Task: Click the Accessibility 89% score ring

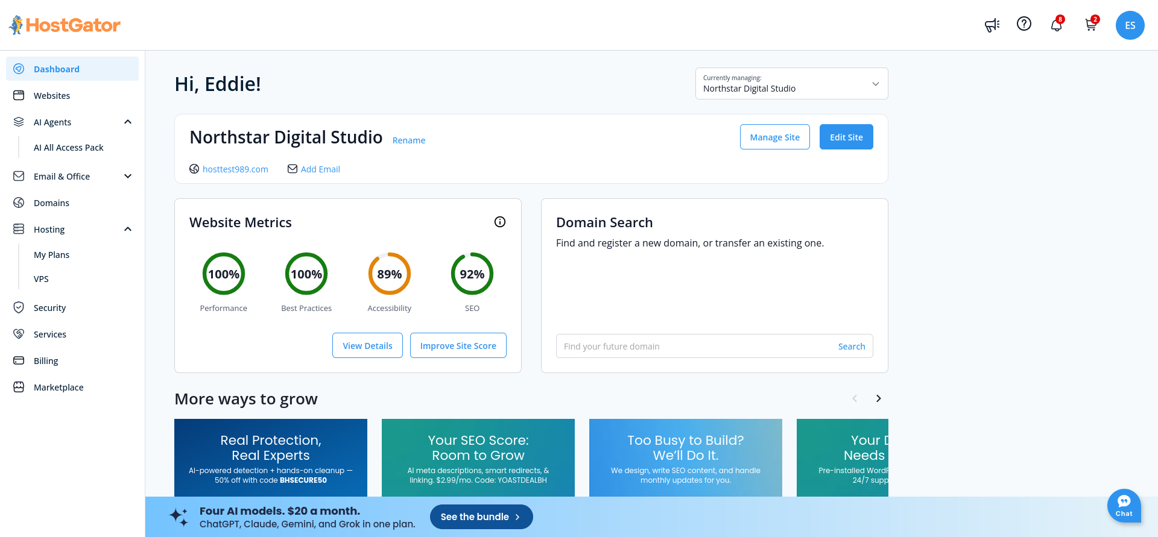Action: [390, 274]
